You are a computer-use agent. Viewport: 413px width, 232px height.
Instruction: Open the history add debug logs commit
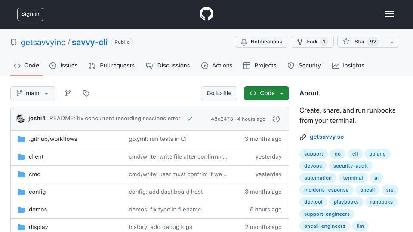160,227
